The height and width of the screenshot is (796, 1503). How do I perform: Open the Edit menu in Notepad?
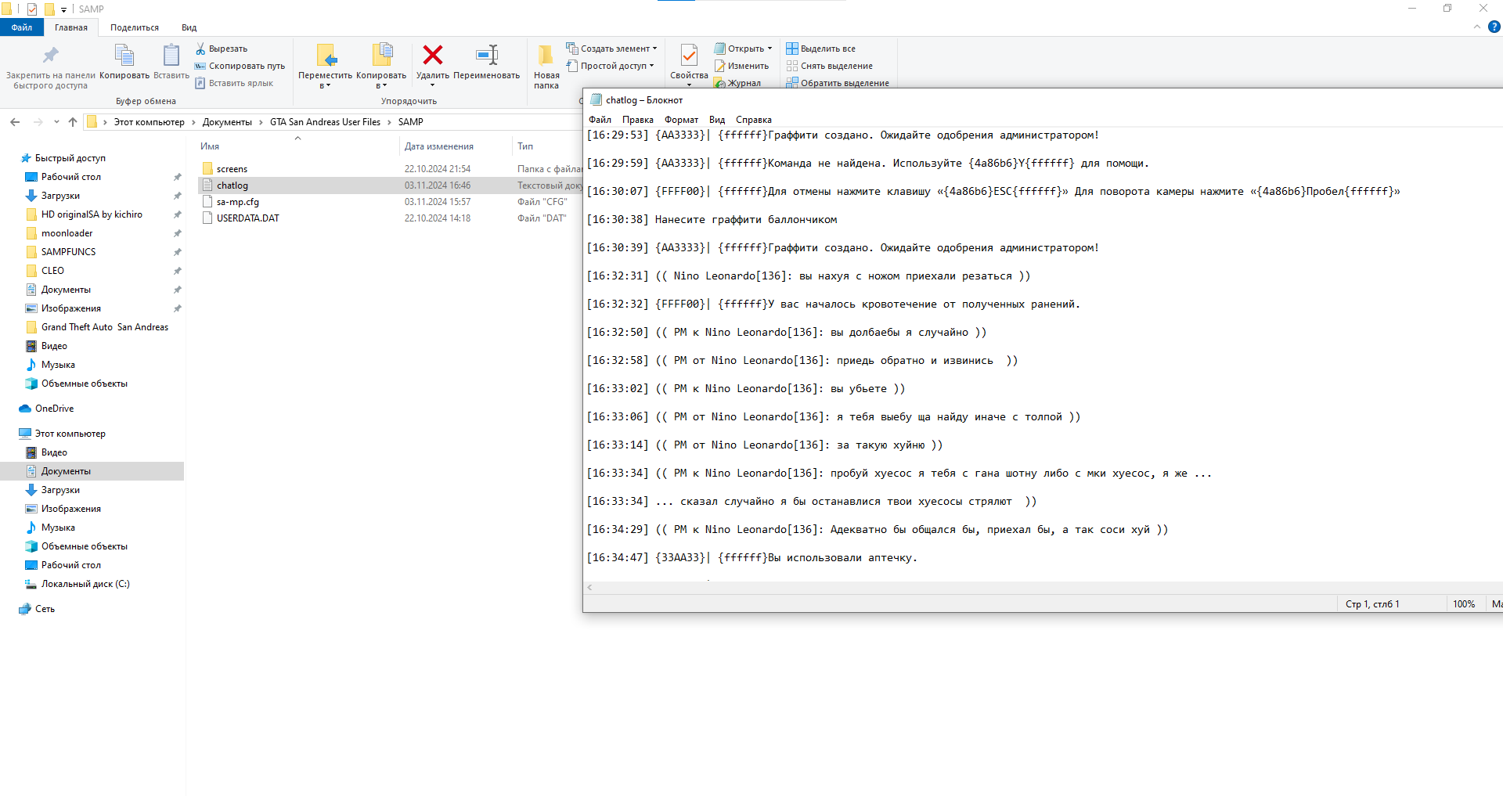637,120
